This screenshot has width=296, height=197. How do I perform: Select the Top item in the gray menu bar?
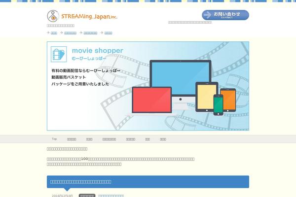point(54,139)
